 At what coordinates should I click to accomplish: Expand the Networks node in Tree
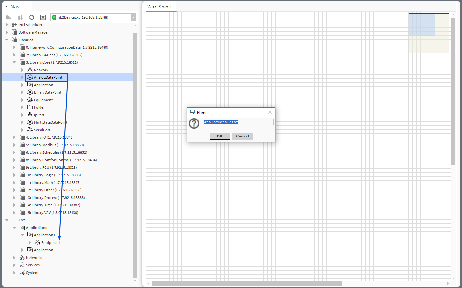[14, 258]
